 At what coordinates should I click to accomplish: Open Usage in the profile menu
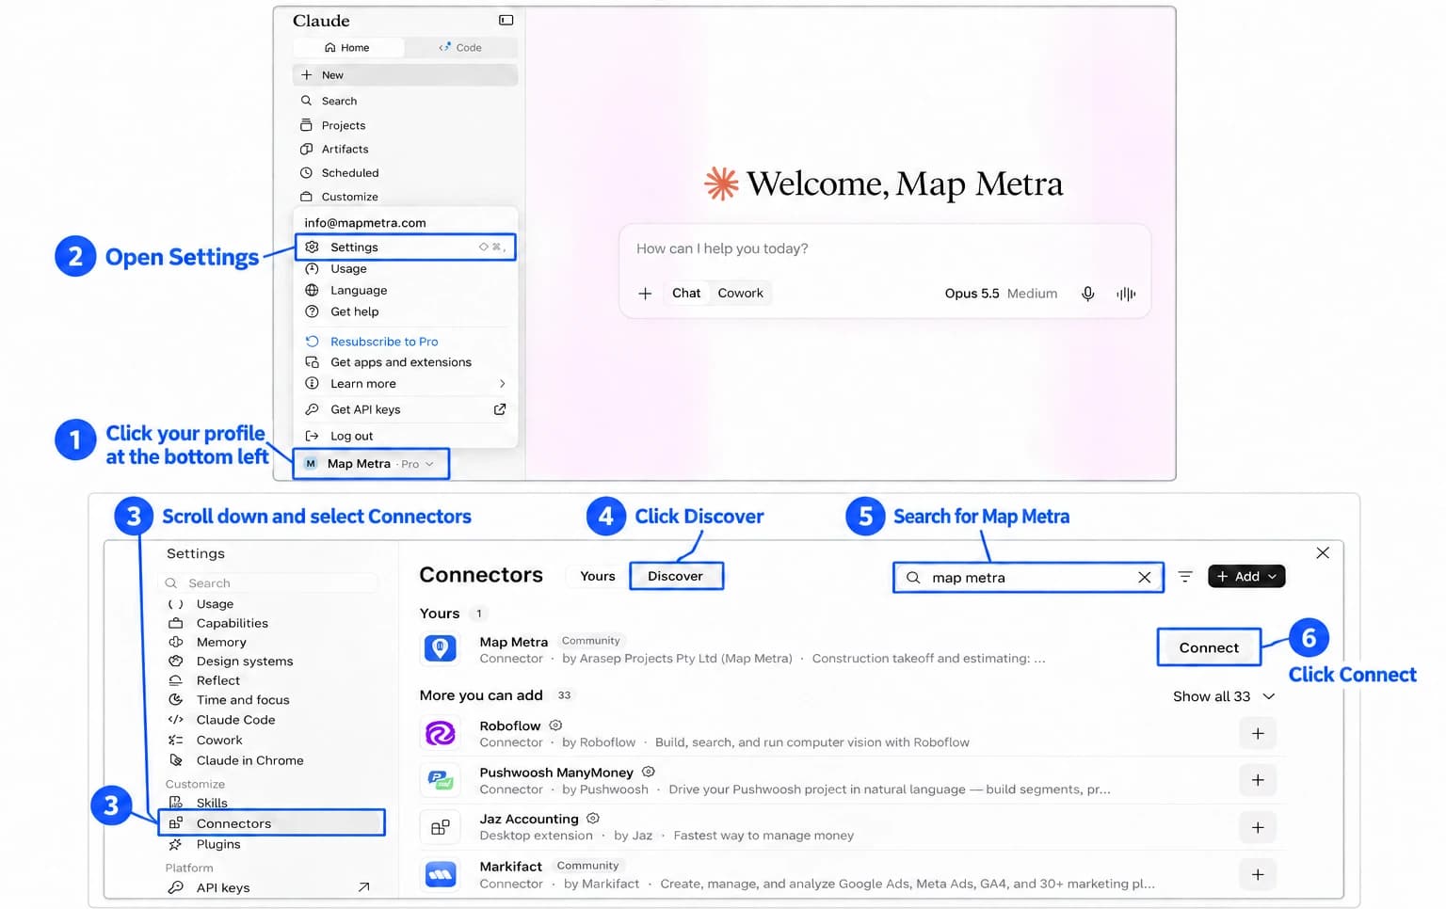[405, 269]
